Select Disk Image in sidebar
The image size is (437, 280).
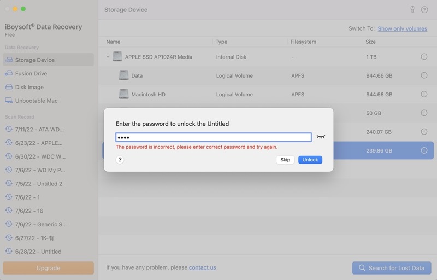coord(29,87)
